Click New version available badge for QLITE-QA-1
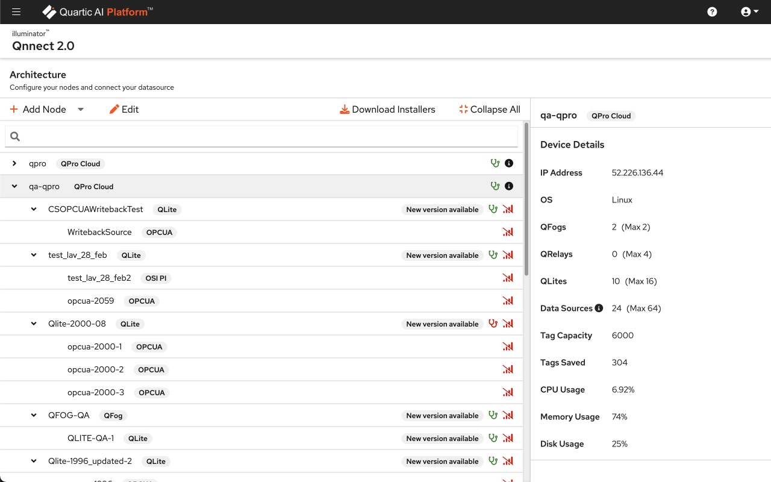This screenshot has height=482, width=771. tap(442, 439)
